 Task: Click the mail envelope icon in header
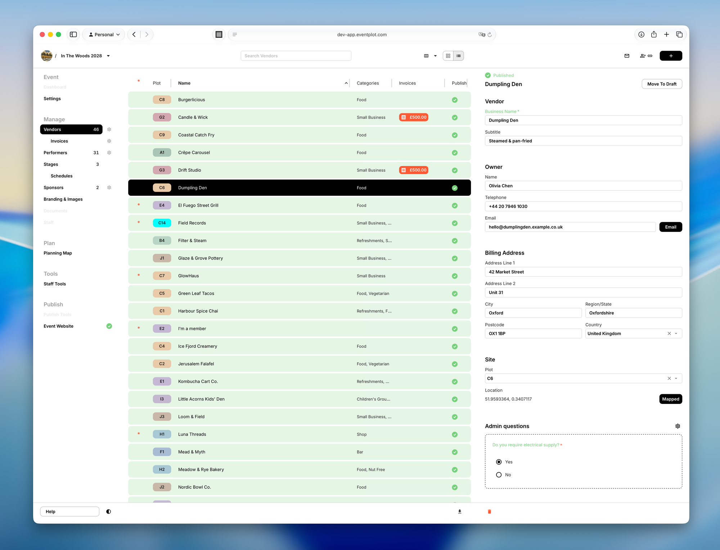[627, 56]
